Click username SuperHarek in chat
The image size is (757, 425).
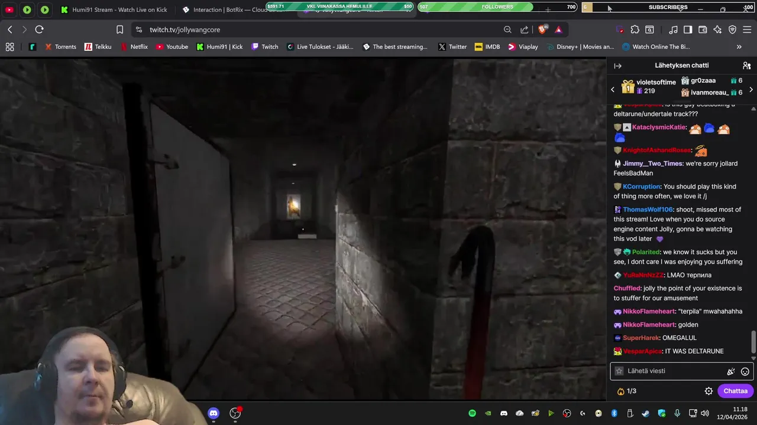point(640,338)
